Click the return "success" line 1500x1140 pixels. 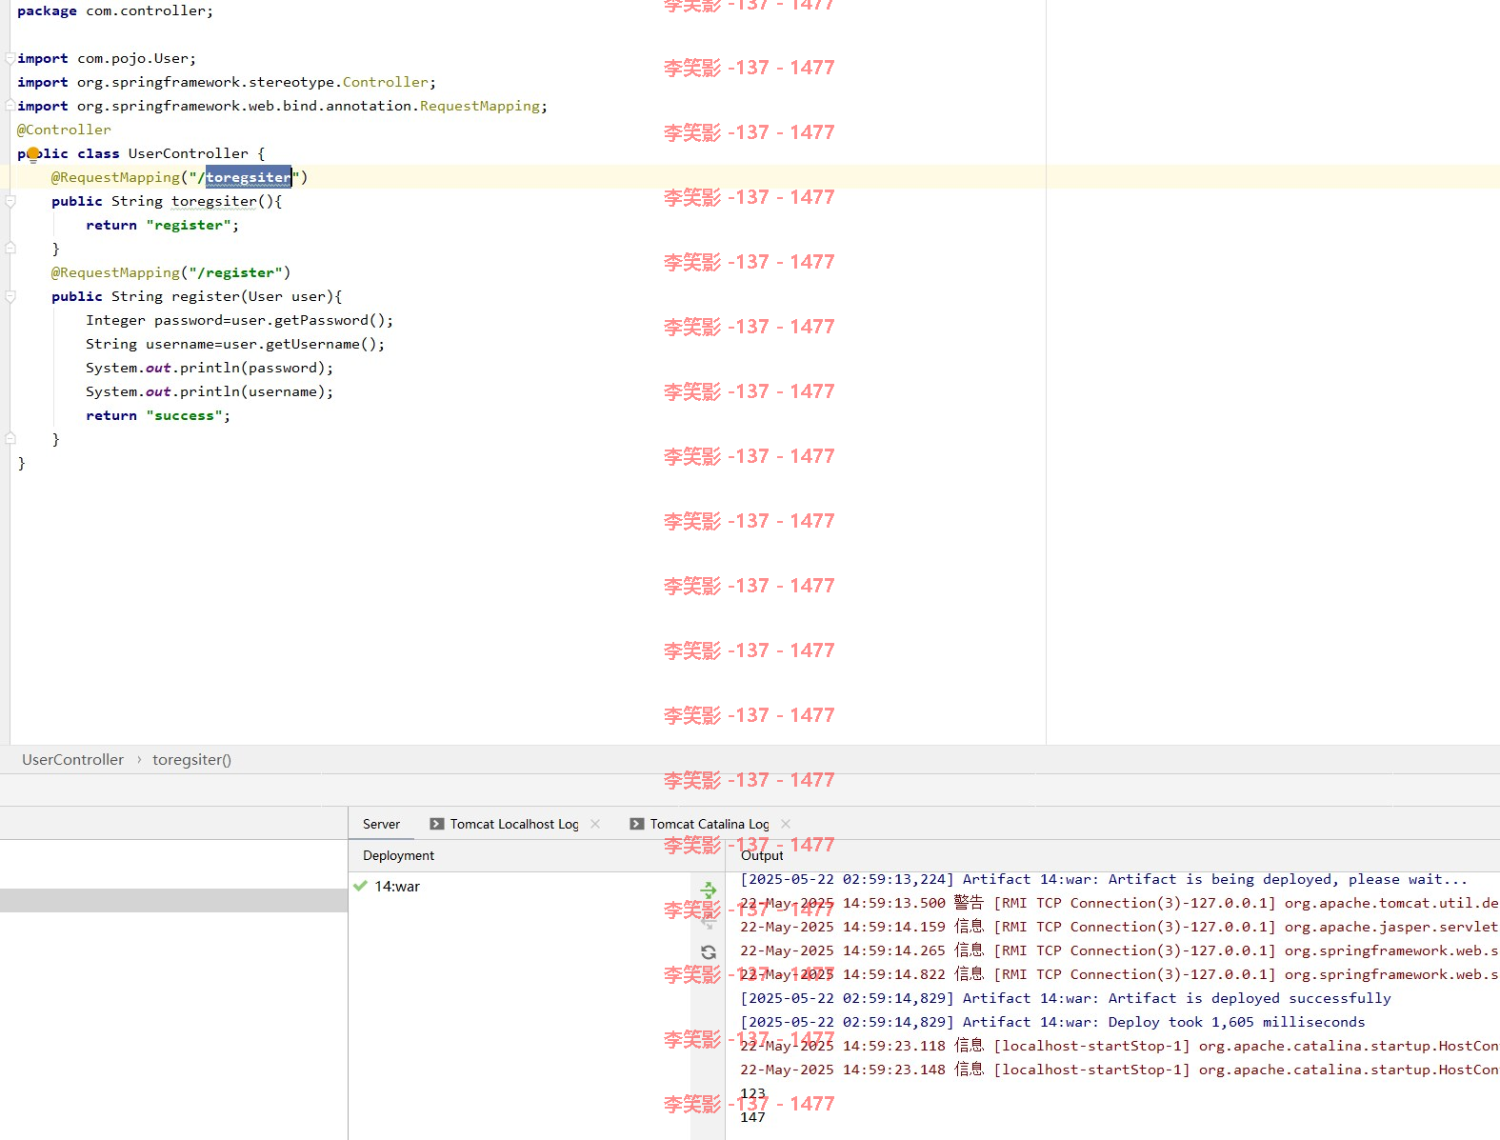click(x=158, y=415)
